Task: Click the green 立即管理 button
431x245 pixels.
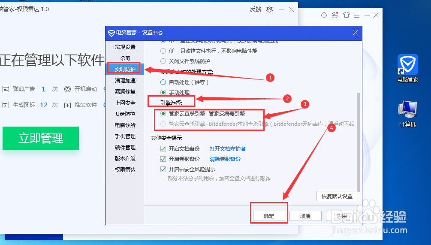Action: click(x=41, y=138)
